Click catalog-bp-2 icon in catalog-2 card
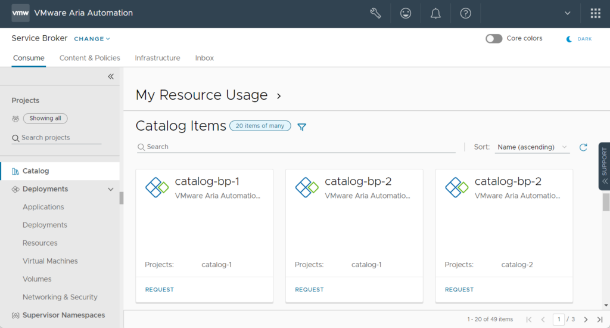The image size is (610, 328). (457, 187)
